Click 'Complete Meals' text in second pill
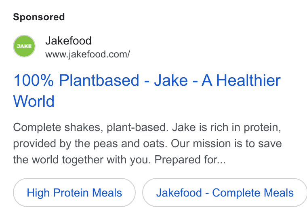The image size is (307, 220). point(253,193)
